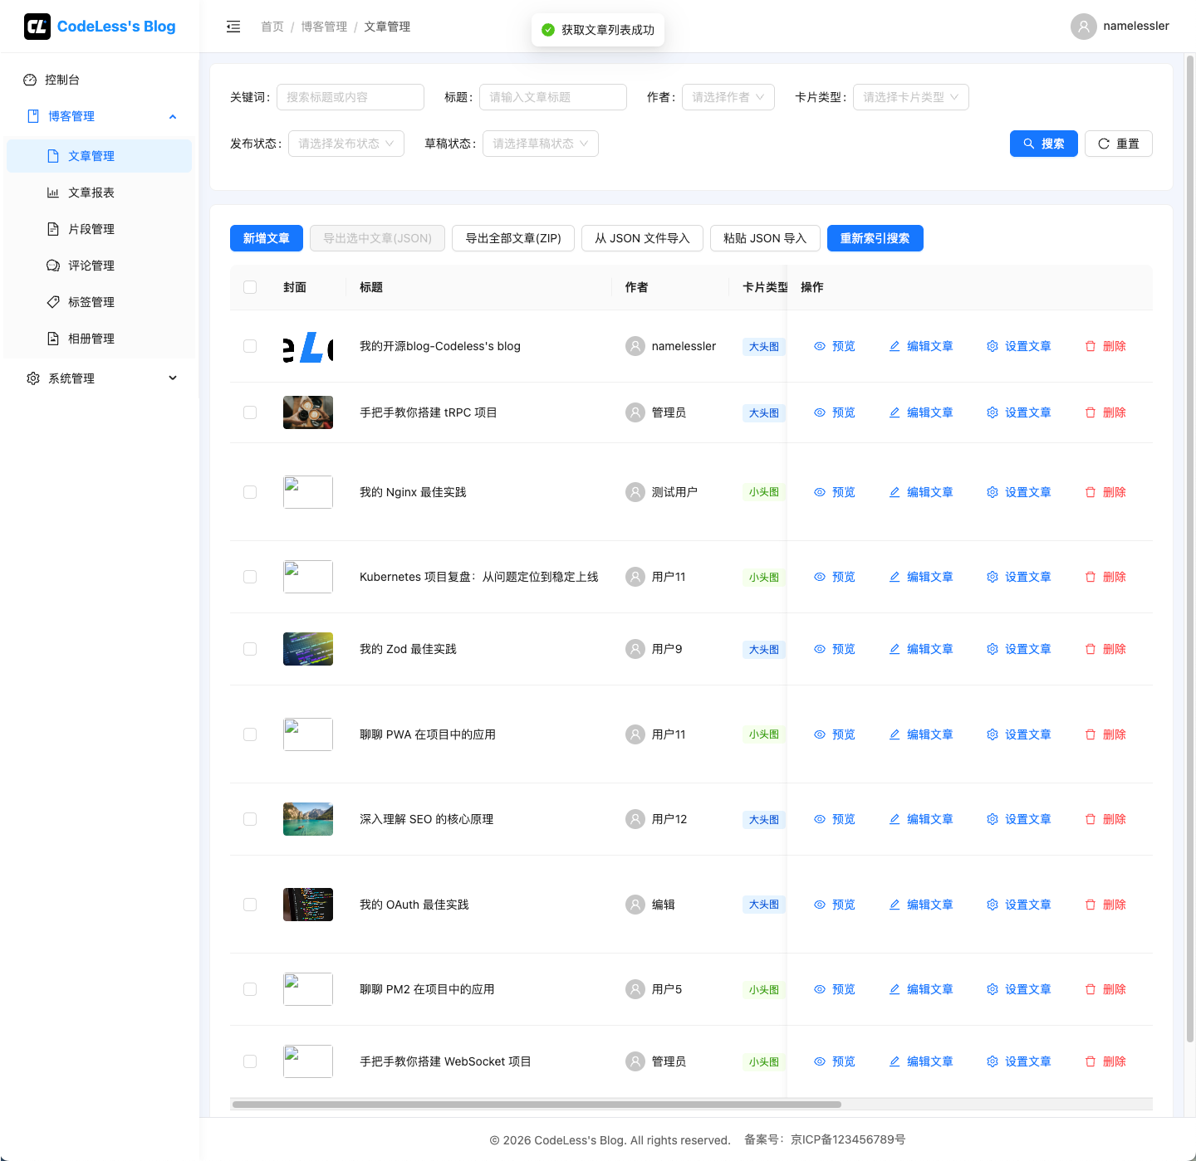Edit the 聊聊 PWA 在项目中的应用 article
This screenshot has height=1161, width=1196.
pos(921,734)
